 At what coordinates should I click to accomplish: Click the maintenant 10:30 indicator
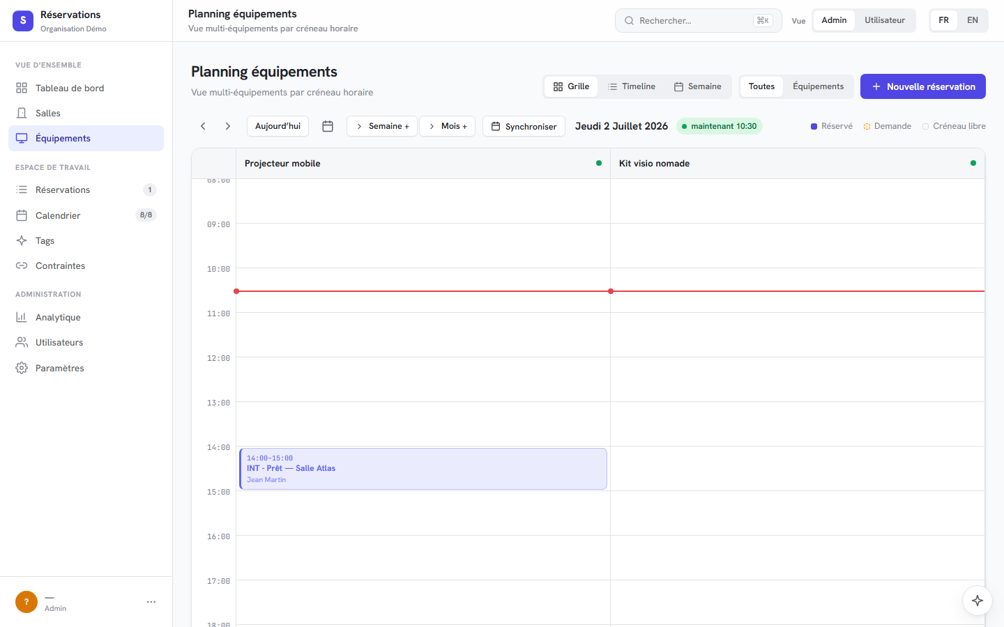click(x=719, y=126)
